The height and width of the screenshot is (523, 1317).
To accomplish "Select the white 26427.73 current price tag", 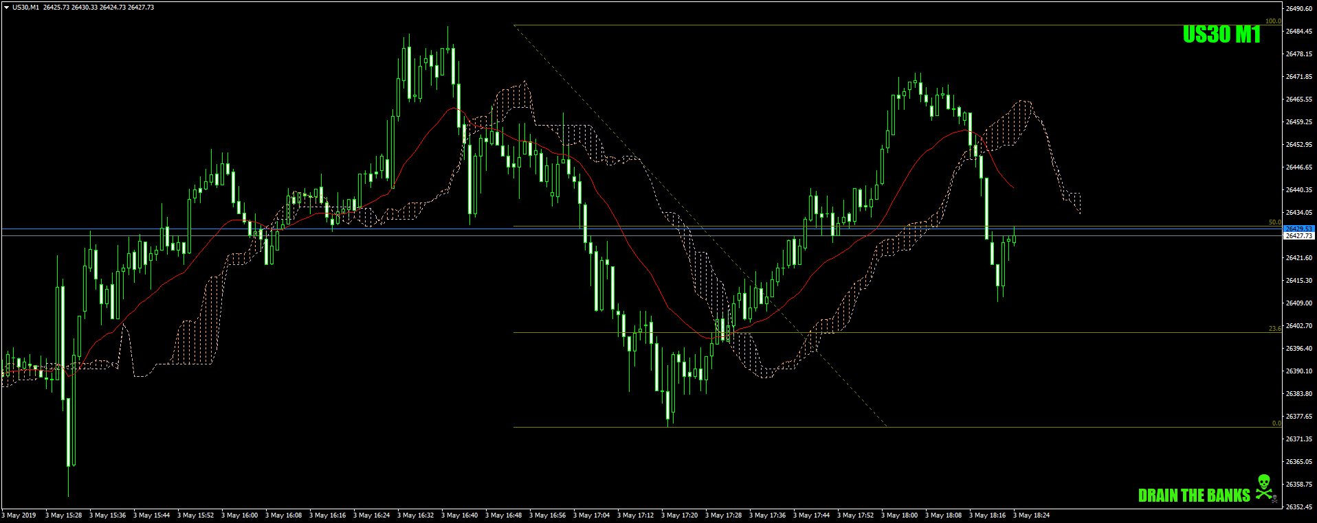I will [1299, 235].
